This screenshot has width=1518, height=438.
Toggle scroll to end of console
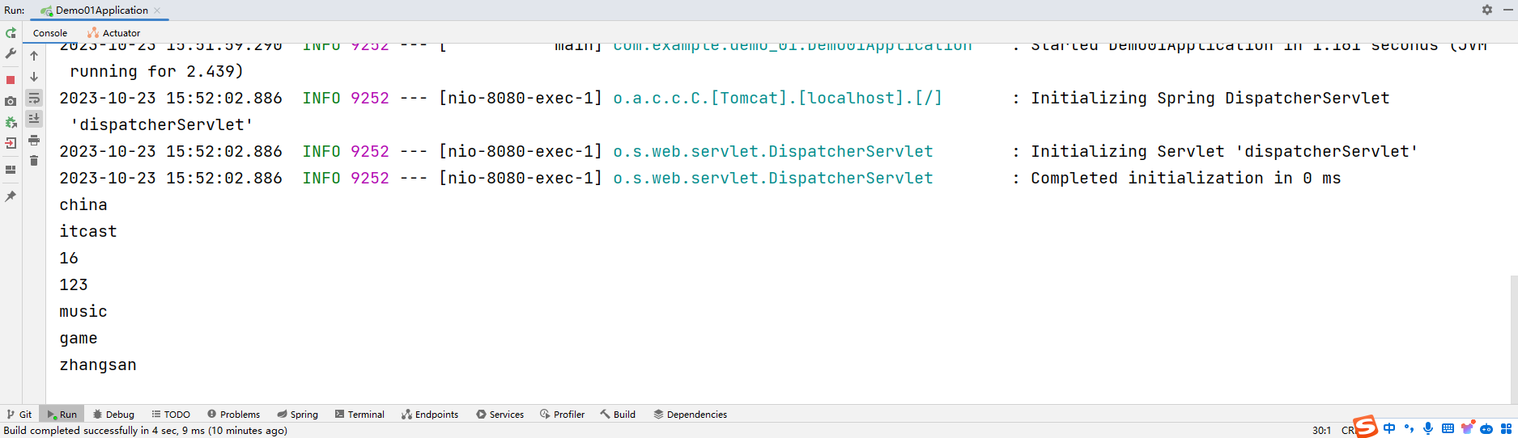pos(34,119)
